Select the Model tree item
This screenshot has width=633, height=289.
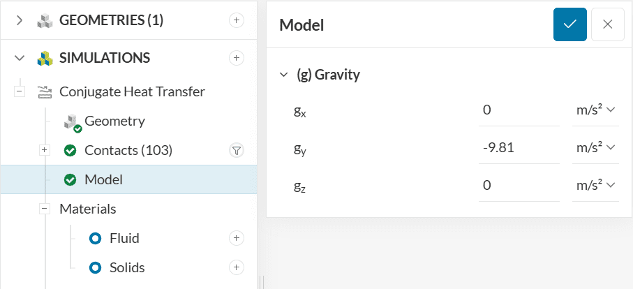pyautogui.click(x=103, y=179)
